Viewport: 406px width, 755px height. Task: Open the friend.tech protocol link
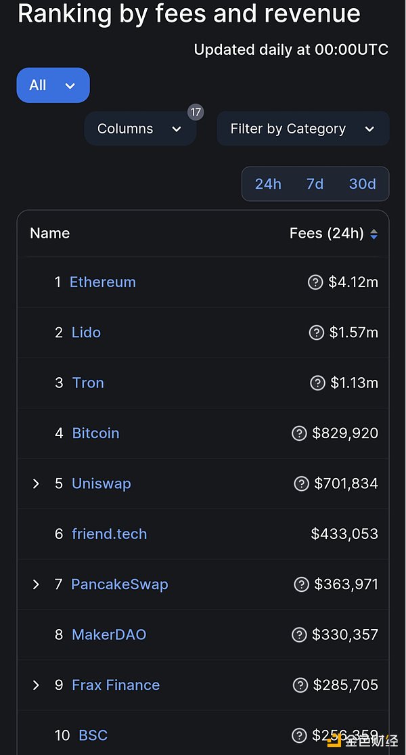pos(109,534)
